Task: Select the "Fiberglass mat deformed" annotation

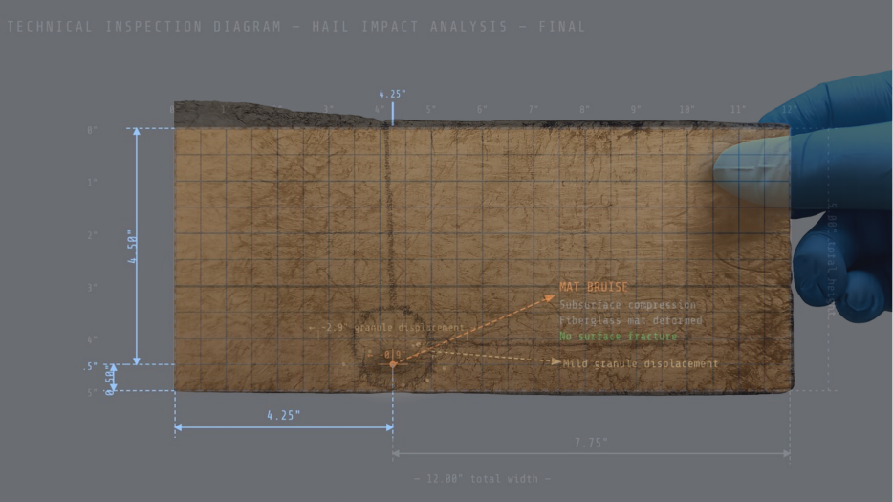Action: (x=630, y=320)
